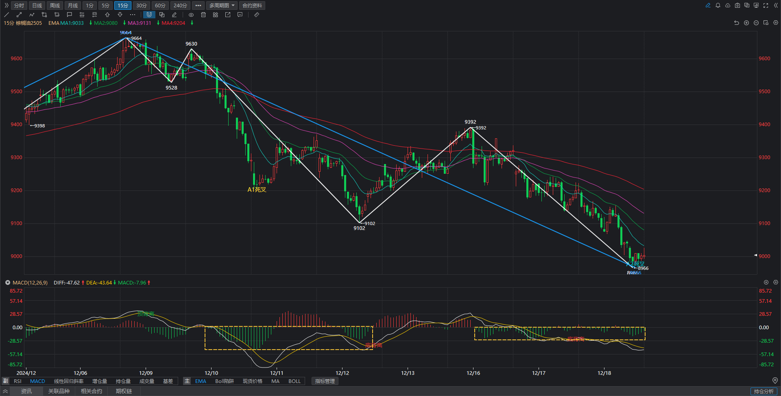781x396 pixels.
Task: Select 成交量 sub indicator
Action: coord(147,381)
